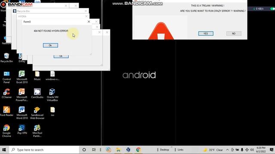Launch MiniTool Partition desktop shortcut
Screen dimensions: 275x154
[x=37, y=131]
